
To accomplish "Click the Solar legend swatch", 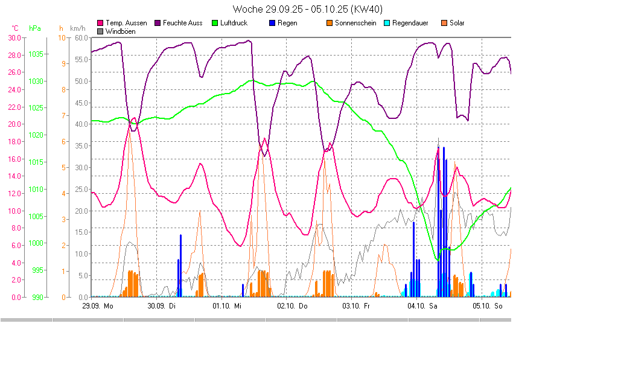I will (x=444, y=23).
